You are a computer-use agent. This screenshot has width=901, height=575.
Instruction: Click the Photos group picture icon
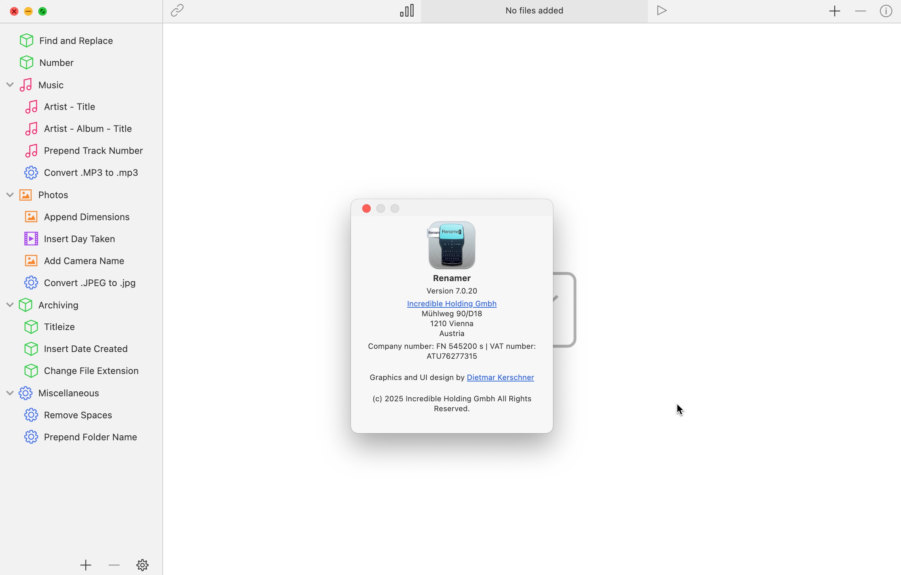(26, 195)
